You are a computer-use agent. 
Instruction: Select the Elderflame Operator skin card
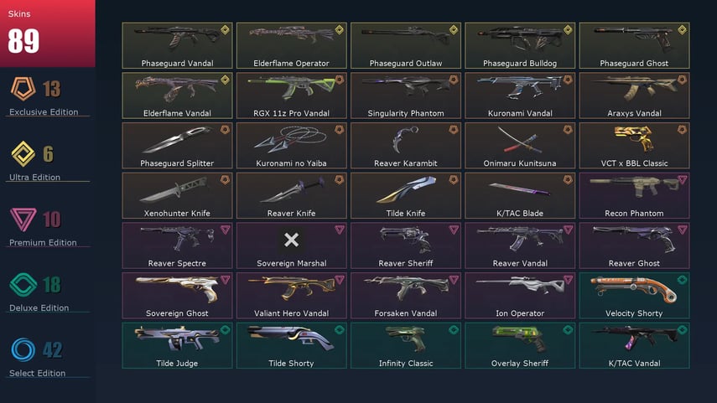[x=291, y=46]
